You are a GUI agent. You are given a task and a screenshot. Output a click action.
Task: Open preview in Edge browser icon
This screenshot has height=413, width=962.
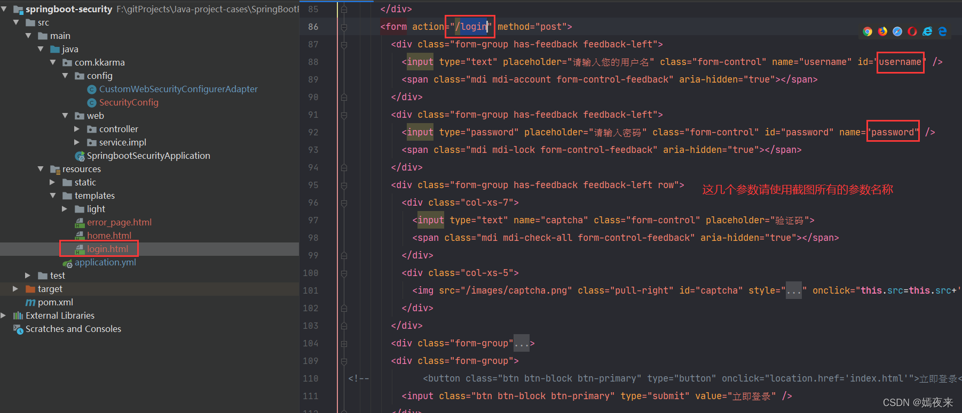(x=942, y=31)
